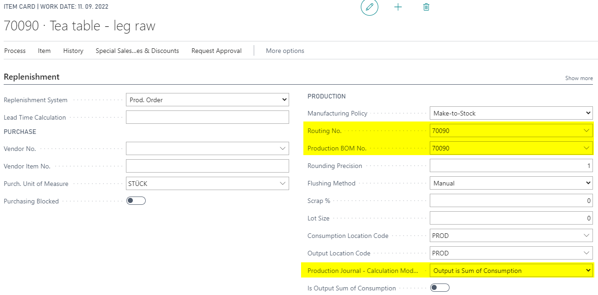Toggle Is Output Sum of Consumption switch
The height and width of the screenshot is (295, 598).
[x=440, y=288]
